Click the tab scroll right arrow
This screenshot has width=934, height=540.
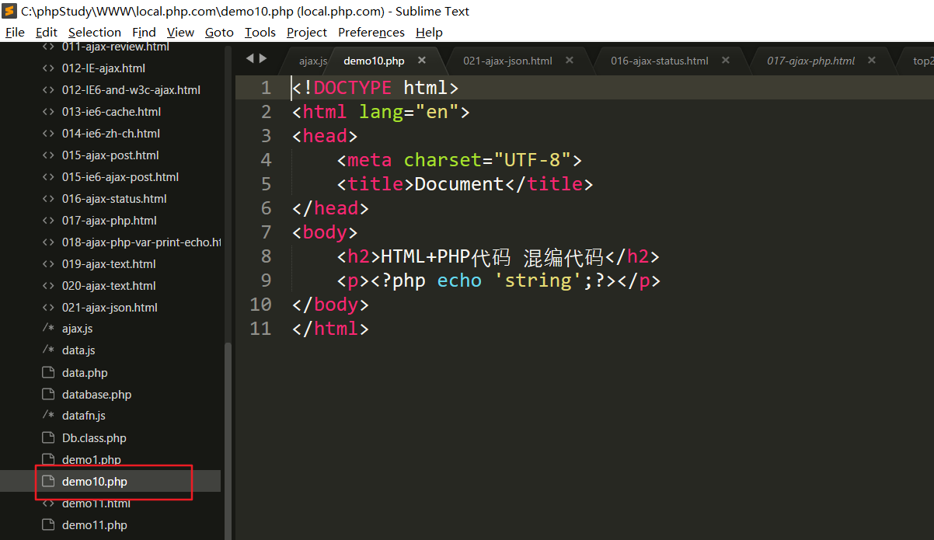(x=263, y=58)
